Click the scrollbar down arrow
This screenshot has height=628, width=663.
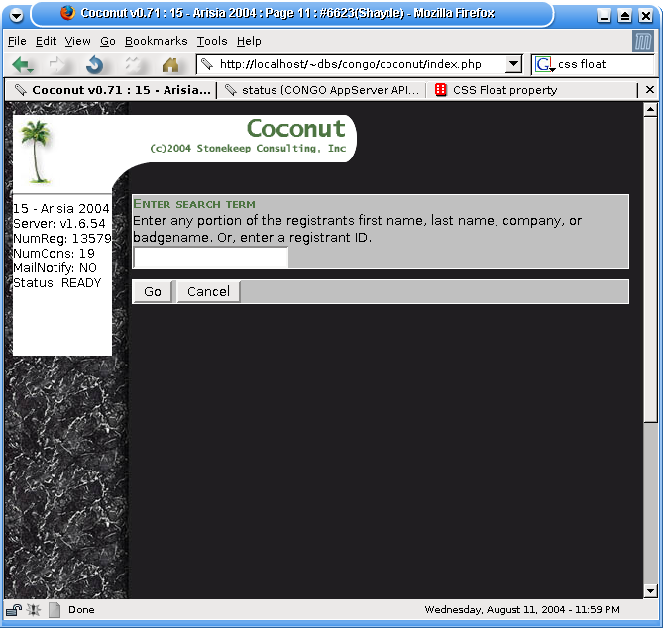click(650, 590)
